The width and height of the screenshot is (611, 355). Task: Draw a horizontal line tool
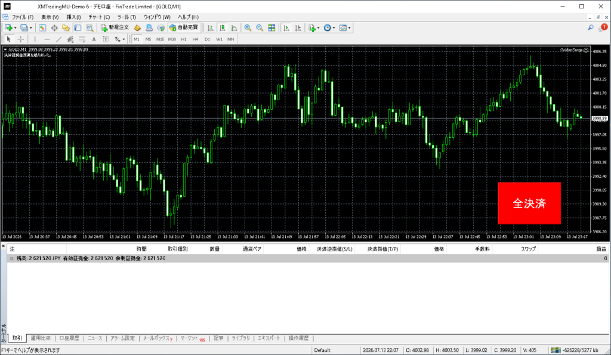(47, 39)
